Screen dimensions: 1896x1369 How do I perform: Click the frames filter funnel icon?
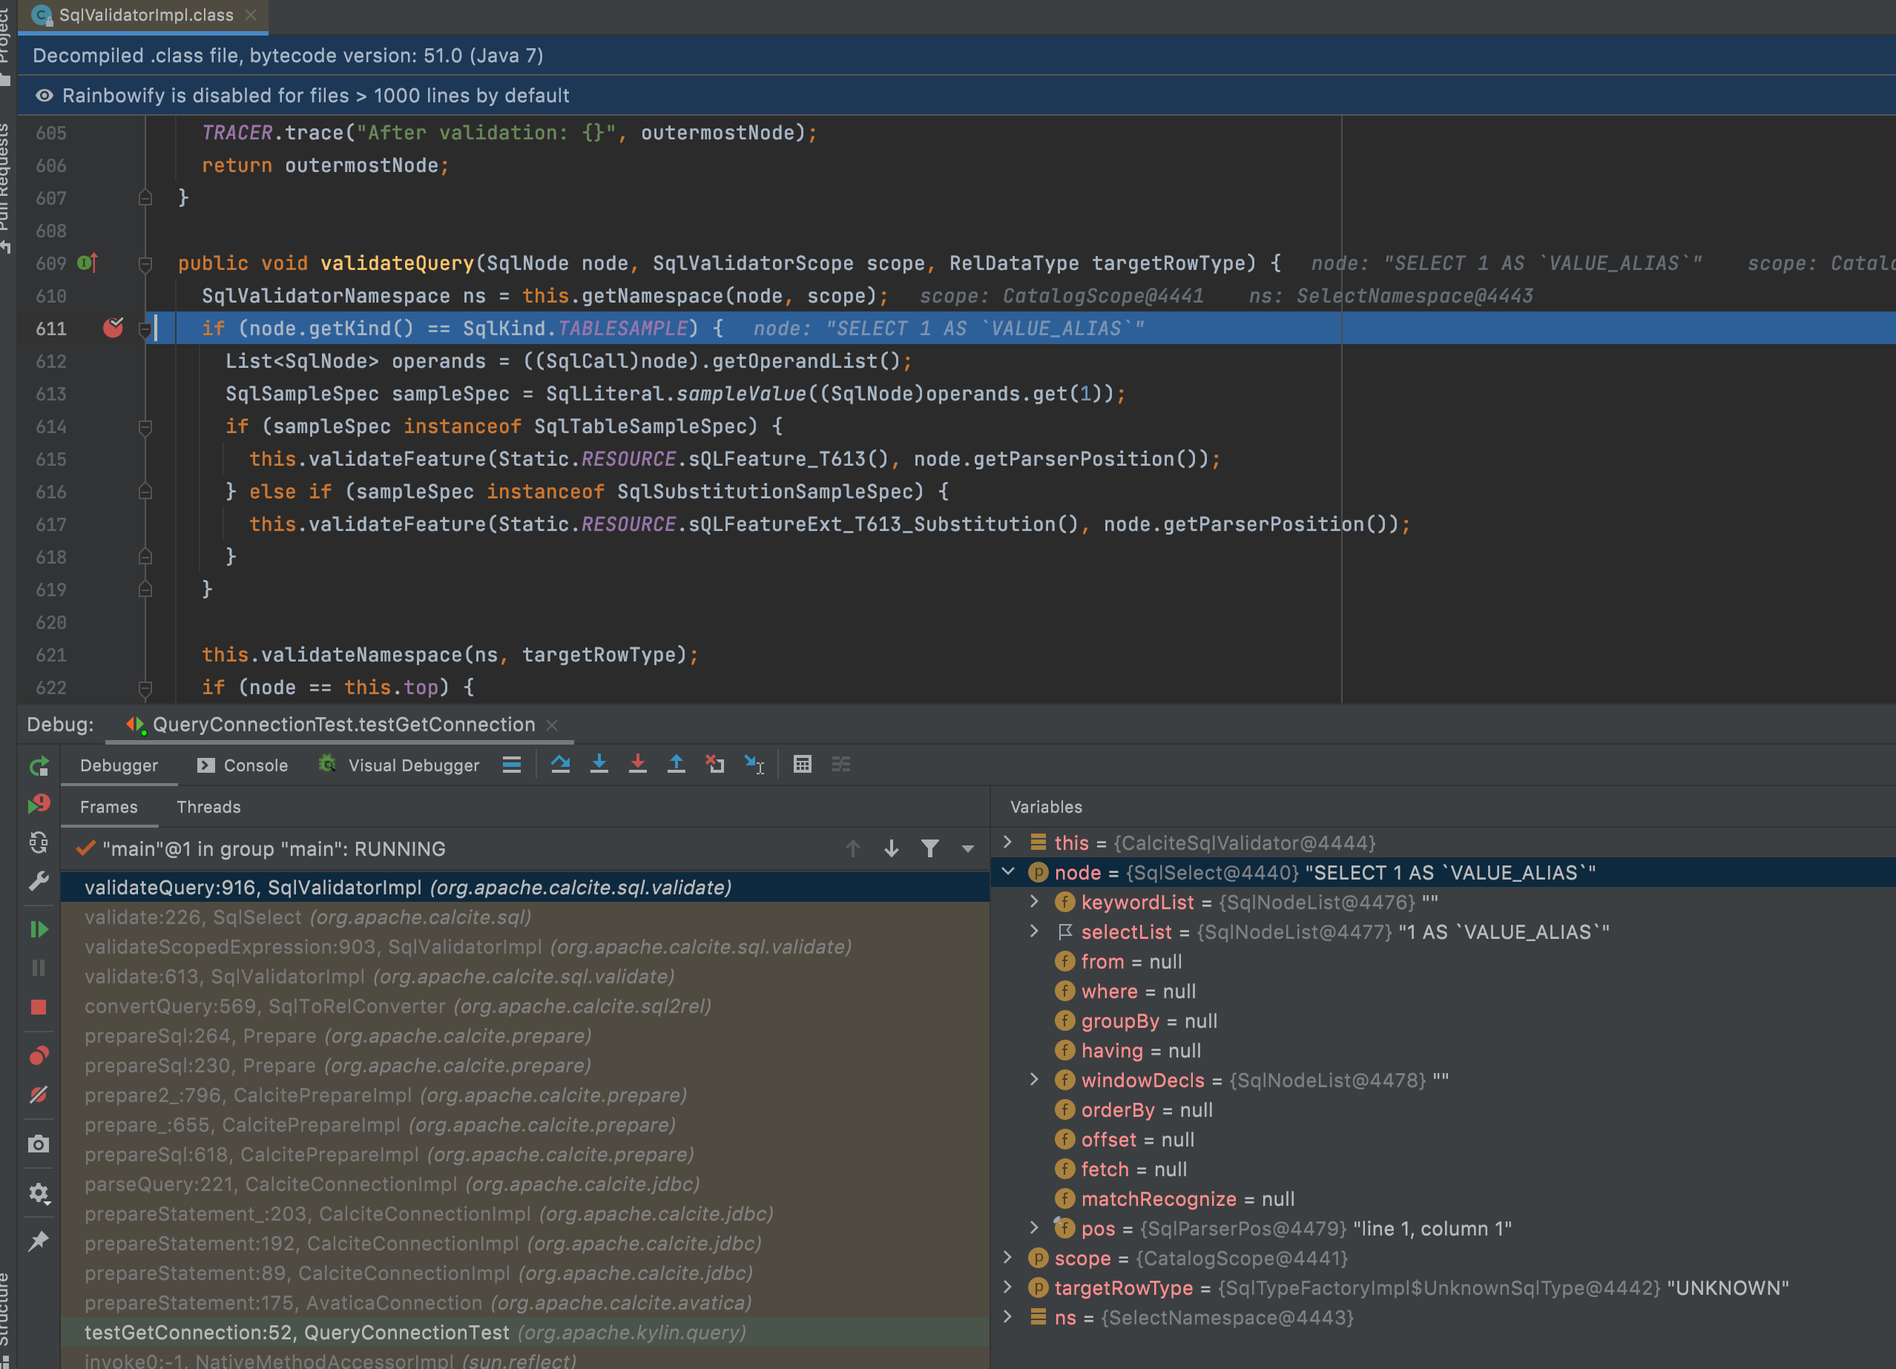[929, 849]
